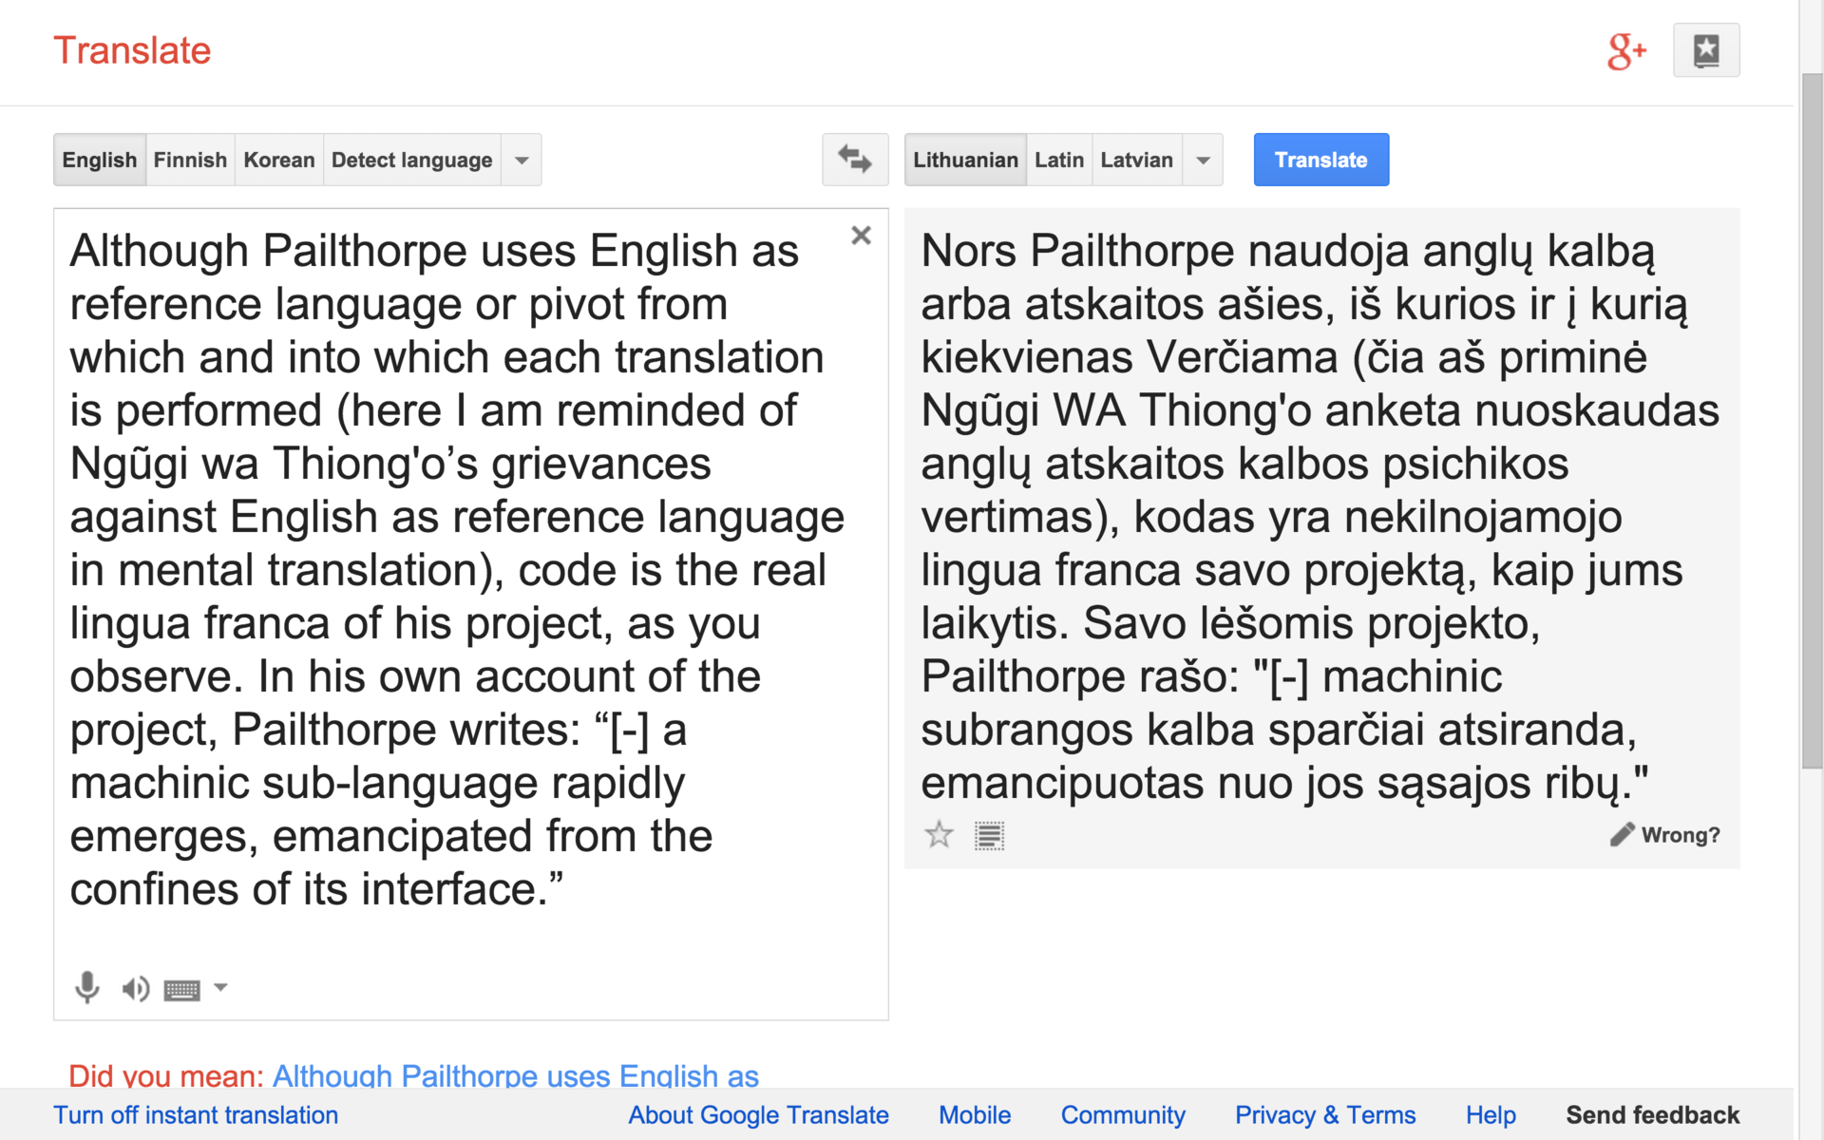The height and width of the screenshot is (1140, 1824).
Task: Click the swap languages arrows icon
Action: tap(854, 160)
